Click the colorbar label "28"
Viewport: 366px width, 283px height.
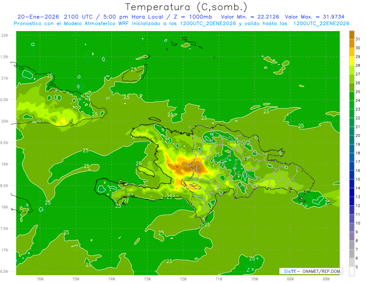(x=358, y=65)
